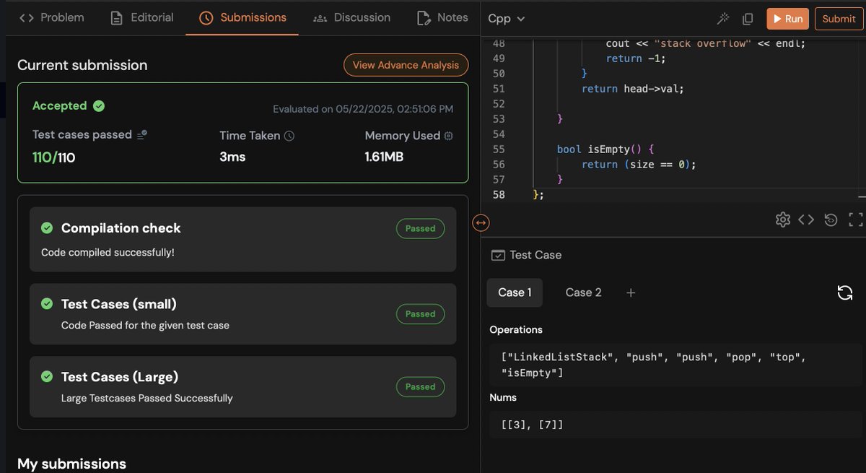This screenshot has height=473, width=866.
Task: Click the 'Evaluated on 05/22/2025' timestamp
Action: pos(363,109)
